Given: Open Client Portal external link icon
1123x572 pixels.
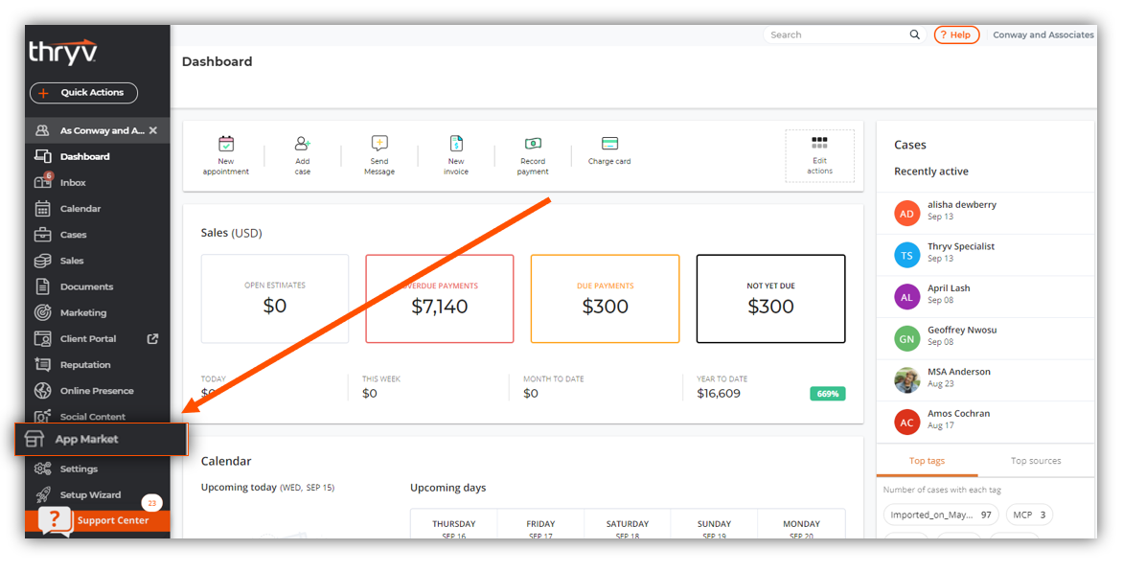Looking at the screenshot, I should pyautogui.click(x=152, y=338).
